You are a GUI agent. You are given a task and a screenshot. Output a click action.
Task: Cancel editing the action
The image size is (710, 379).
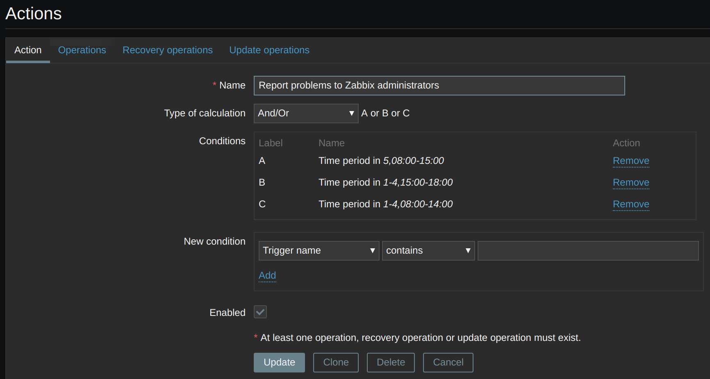448,363
